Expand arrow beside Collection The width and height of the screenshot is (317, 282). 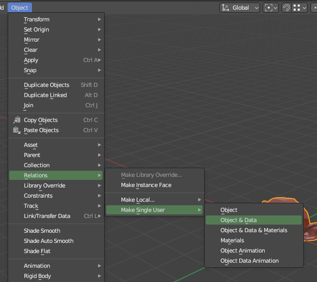pos(99,165)
